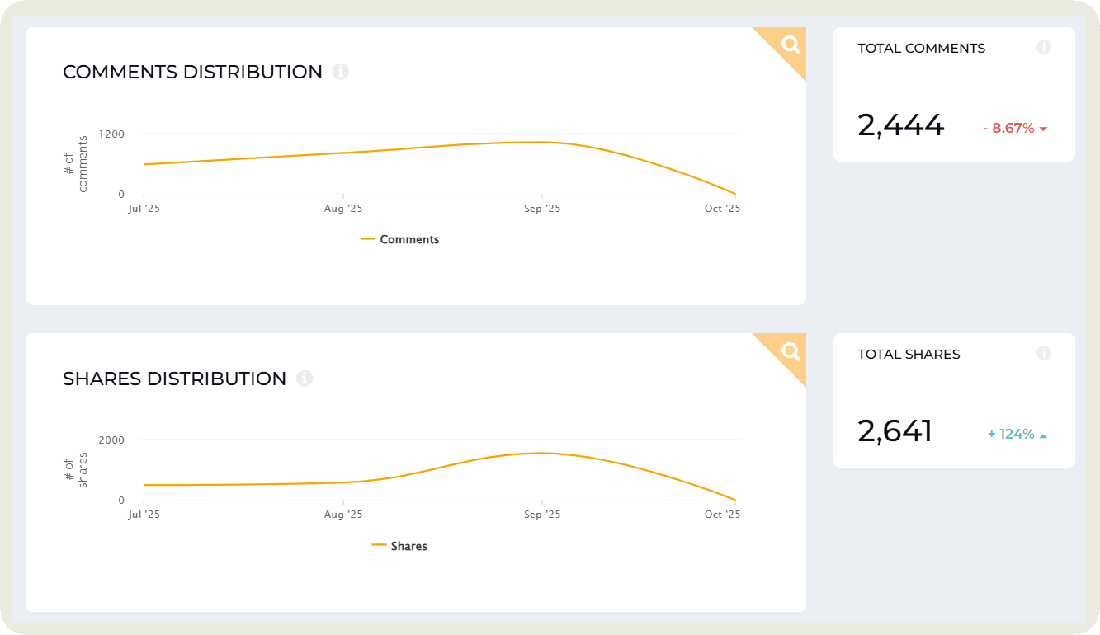This screenshot has width=1100, height=635.
Task: Click the orange Comments legend line swatch
Action: 369,239
